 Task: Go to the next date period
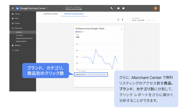coord(153,20)
